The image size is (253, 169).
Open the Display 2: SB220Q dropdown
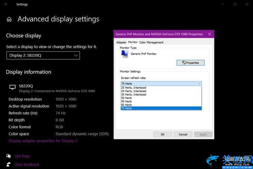[x=43, y=55]
